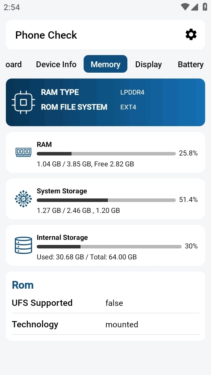211x375 pixels.
Task: Click the Internal Storage usage bar
Action: click(109, 246)
